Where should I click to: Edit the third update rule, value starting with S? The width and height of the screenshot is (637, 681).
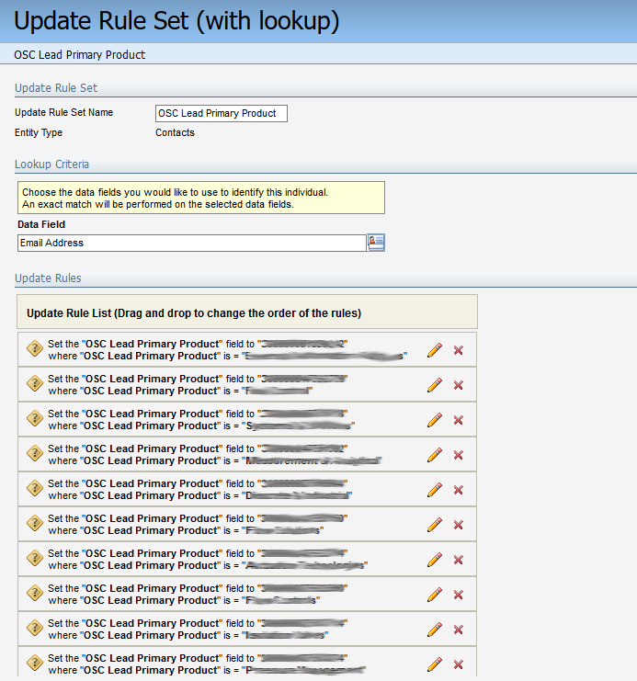435,420
